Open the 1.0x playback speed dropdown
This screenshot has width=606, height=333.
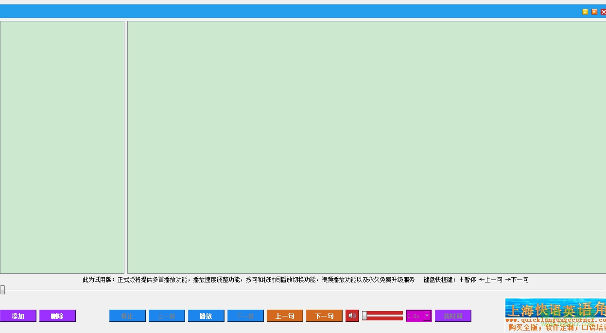[427, 316]
